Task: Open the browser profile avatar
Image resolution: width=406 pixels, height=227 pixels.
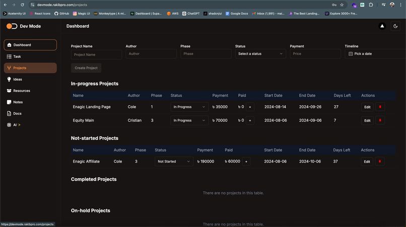Action: point(392,5)
